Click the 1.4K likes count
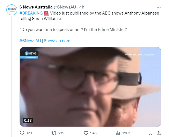The image size is (169, 137). 93,133
